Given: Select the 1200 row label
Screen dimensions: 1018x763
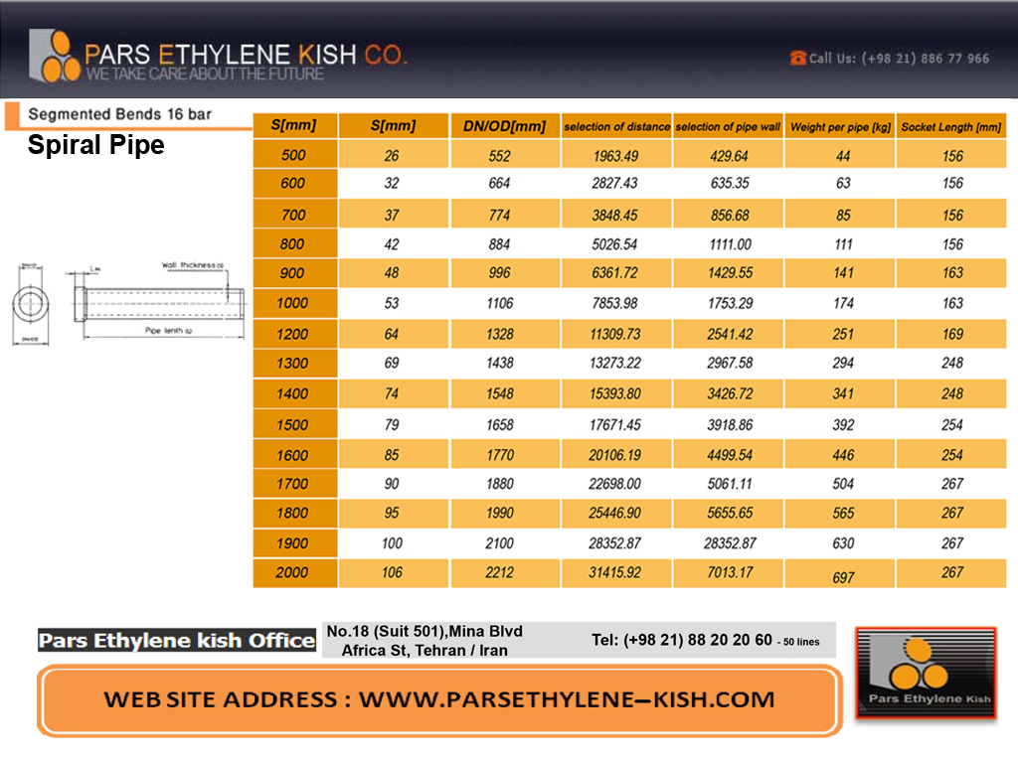Looking at the screenshot, I should 292,334.
